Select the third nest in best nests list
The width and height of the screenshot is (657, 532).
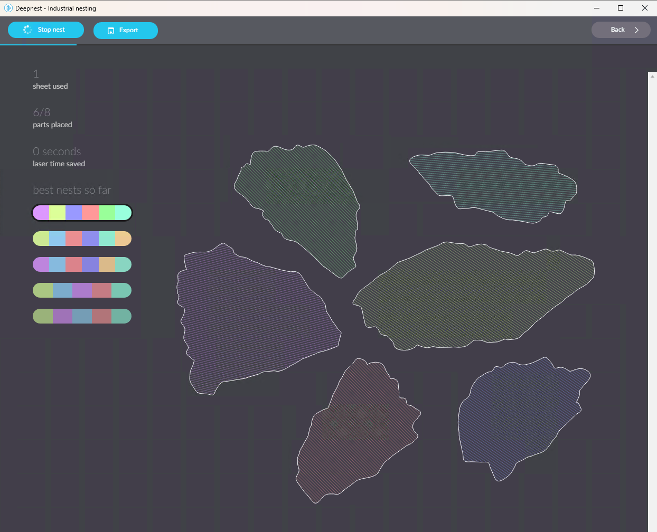point(82,264)
